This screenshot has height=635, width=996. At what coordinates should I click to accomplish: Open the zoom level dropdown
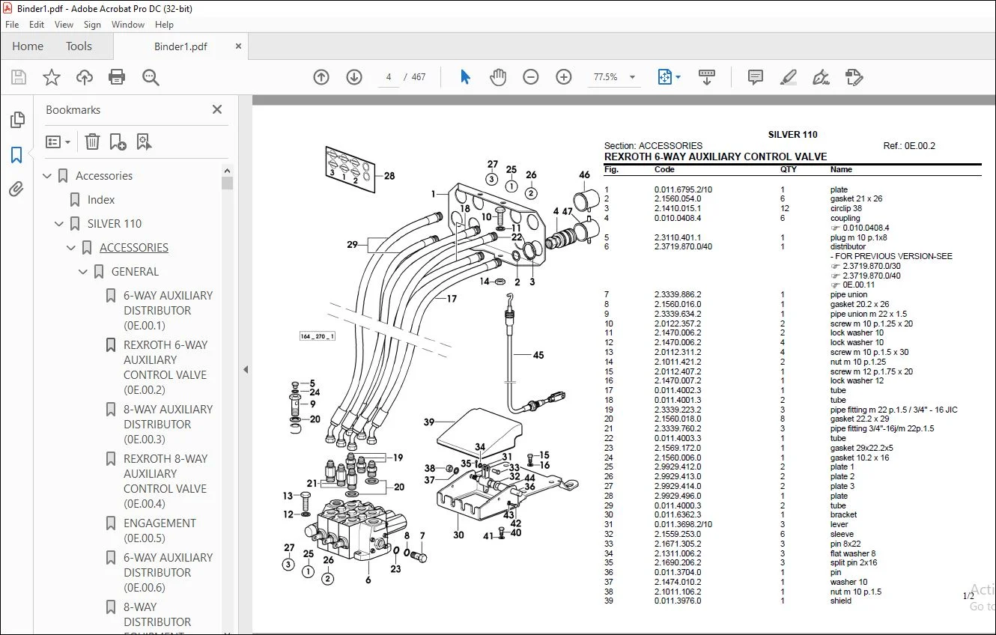click(x=632, y=77)
